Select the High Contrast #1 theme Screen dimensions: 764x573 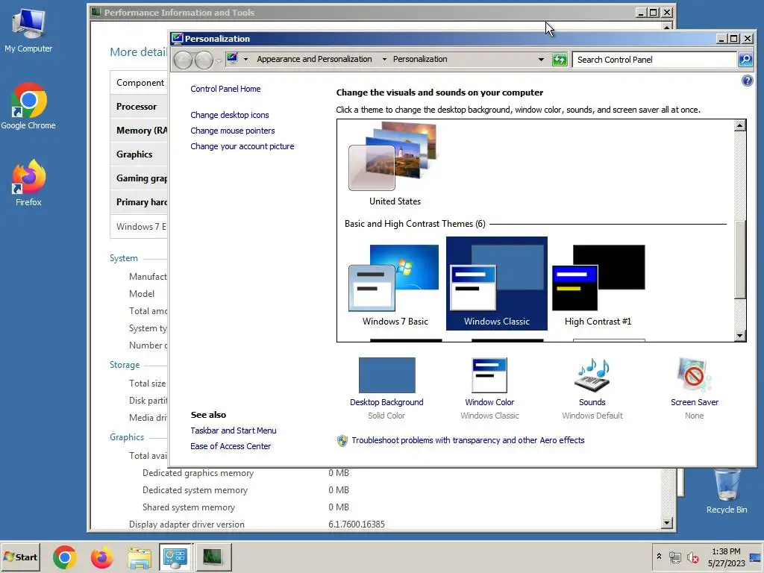[x=598, y=285]
